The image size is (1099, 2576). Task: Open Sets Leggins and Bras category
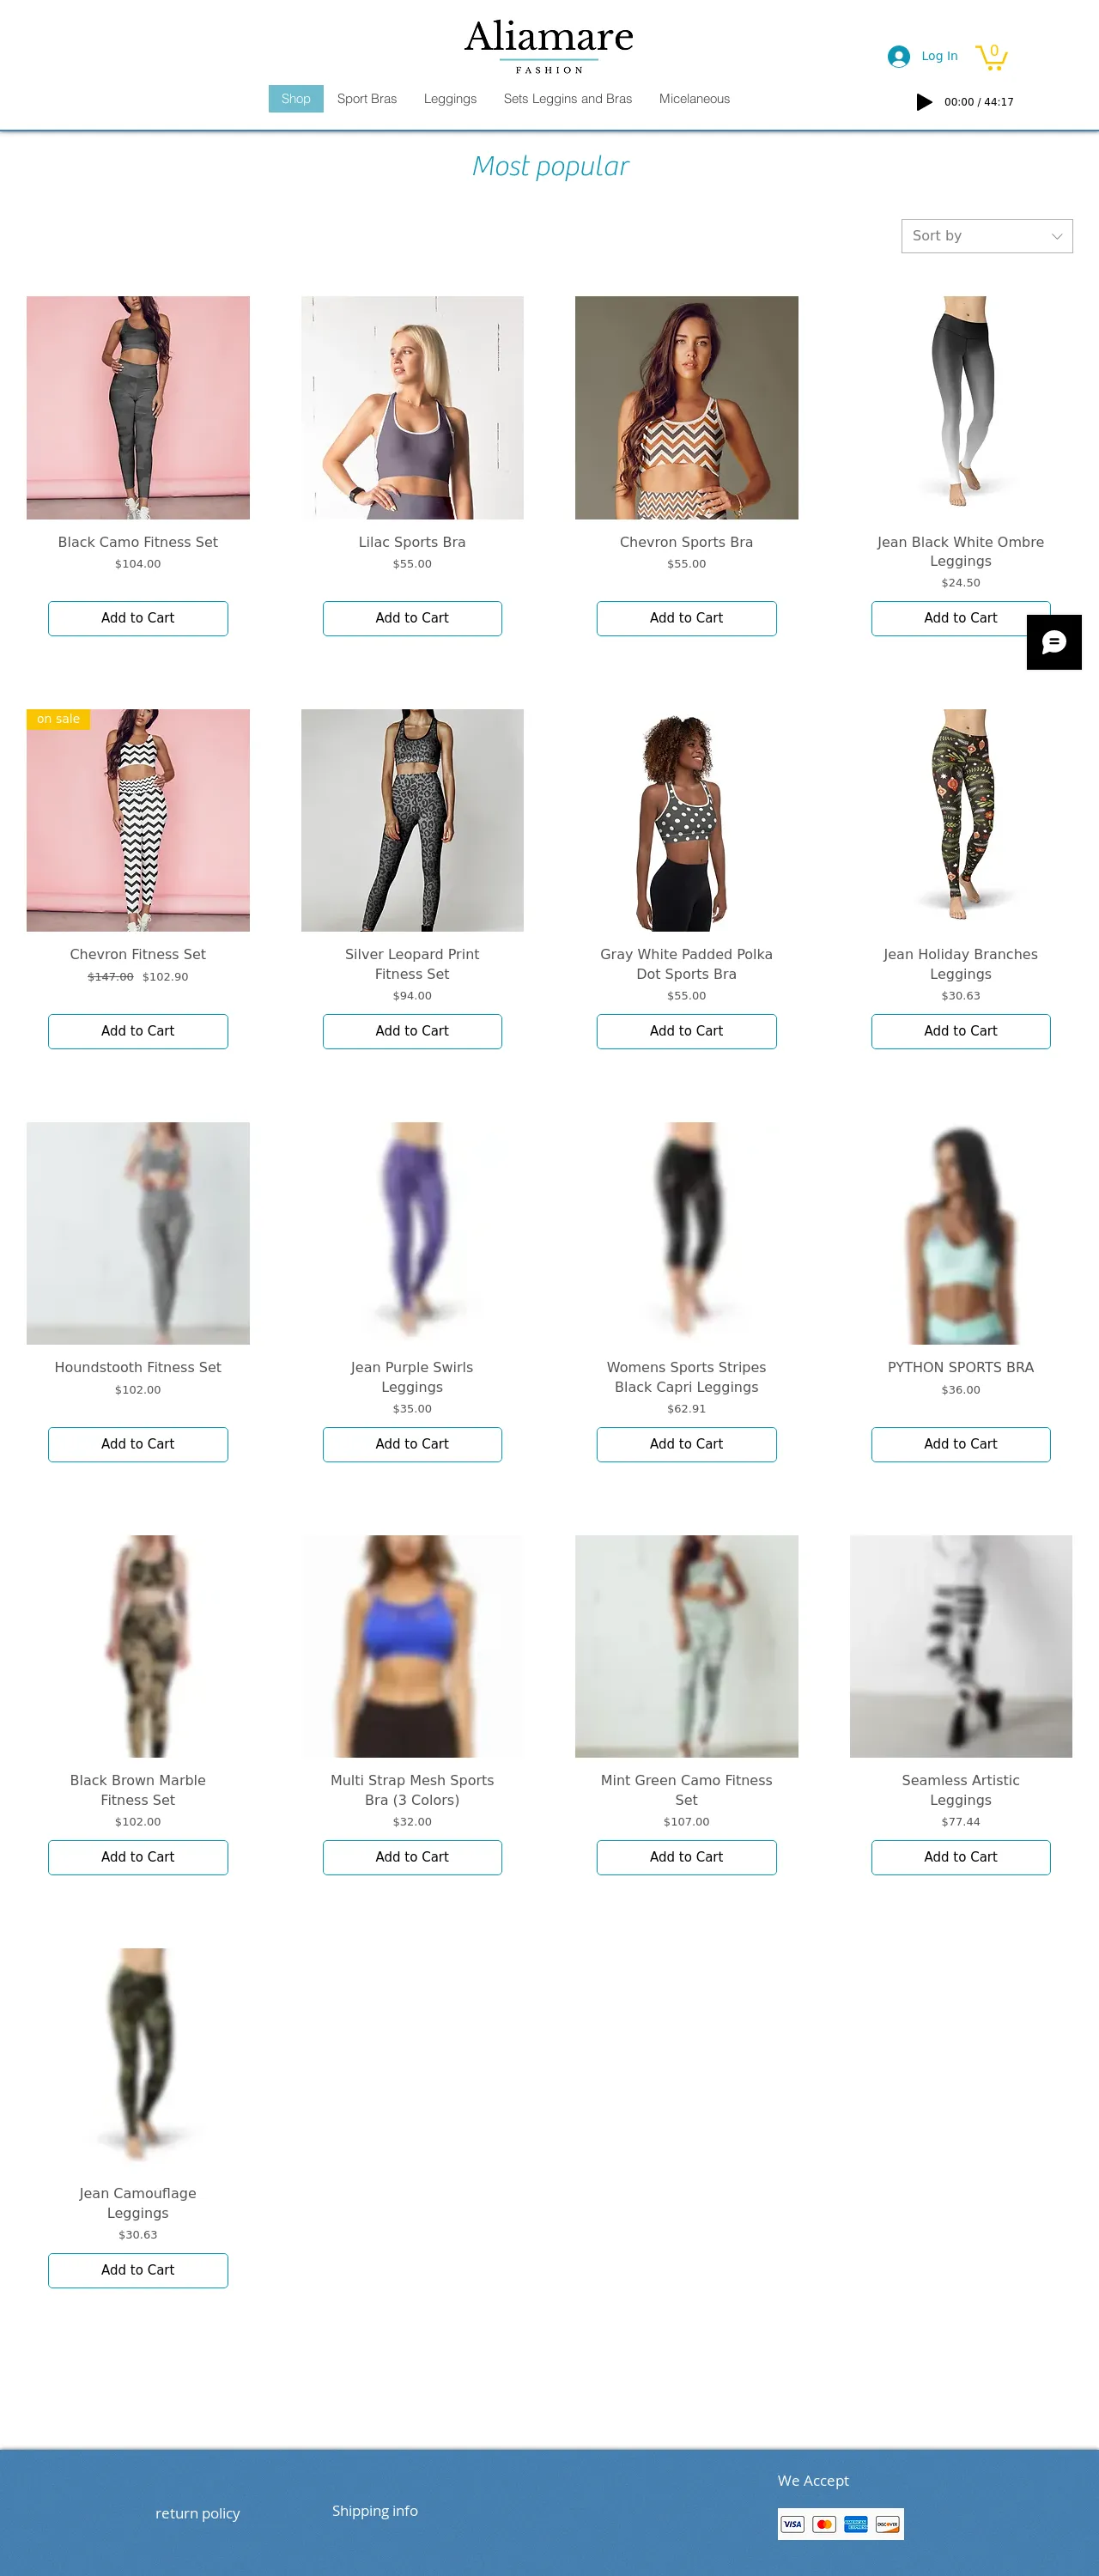[568, 99]
